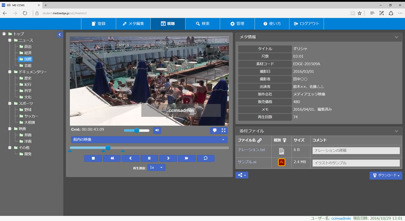
Task: Step forward one frame
Action: click(x=168, y=158)
